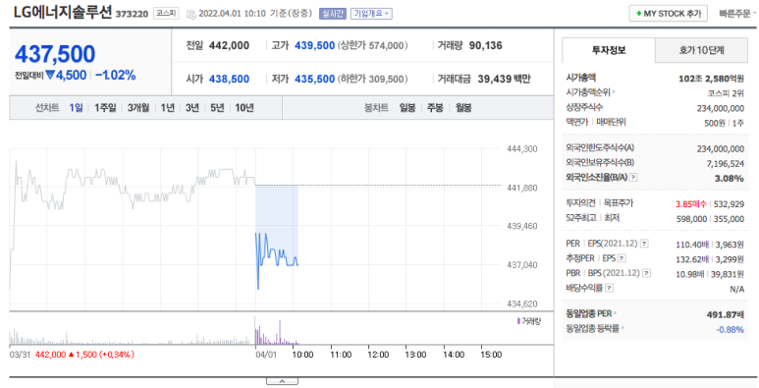Screen dimensions: 759x388
Task: Click the clock icon before the date
Action: [x=191, y=14]
